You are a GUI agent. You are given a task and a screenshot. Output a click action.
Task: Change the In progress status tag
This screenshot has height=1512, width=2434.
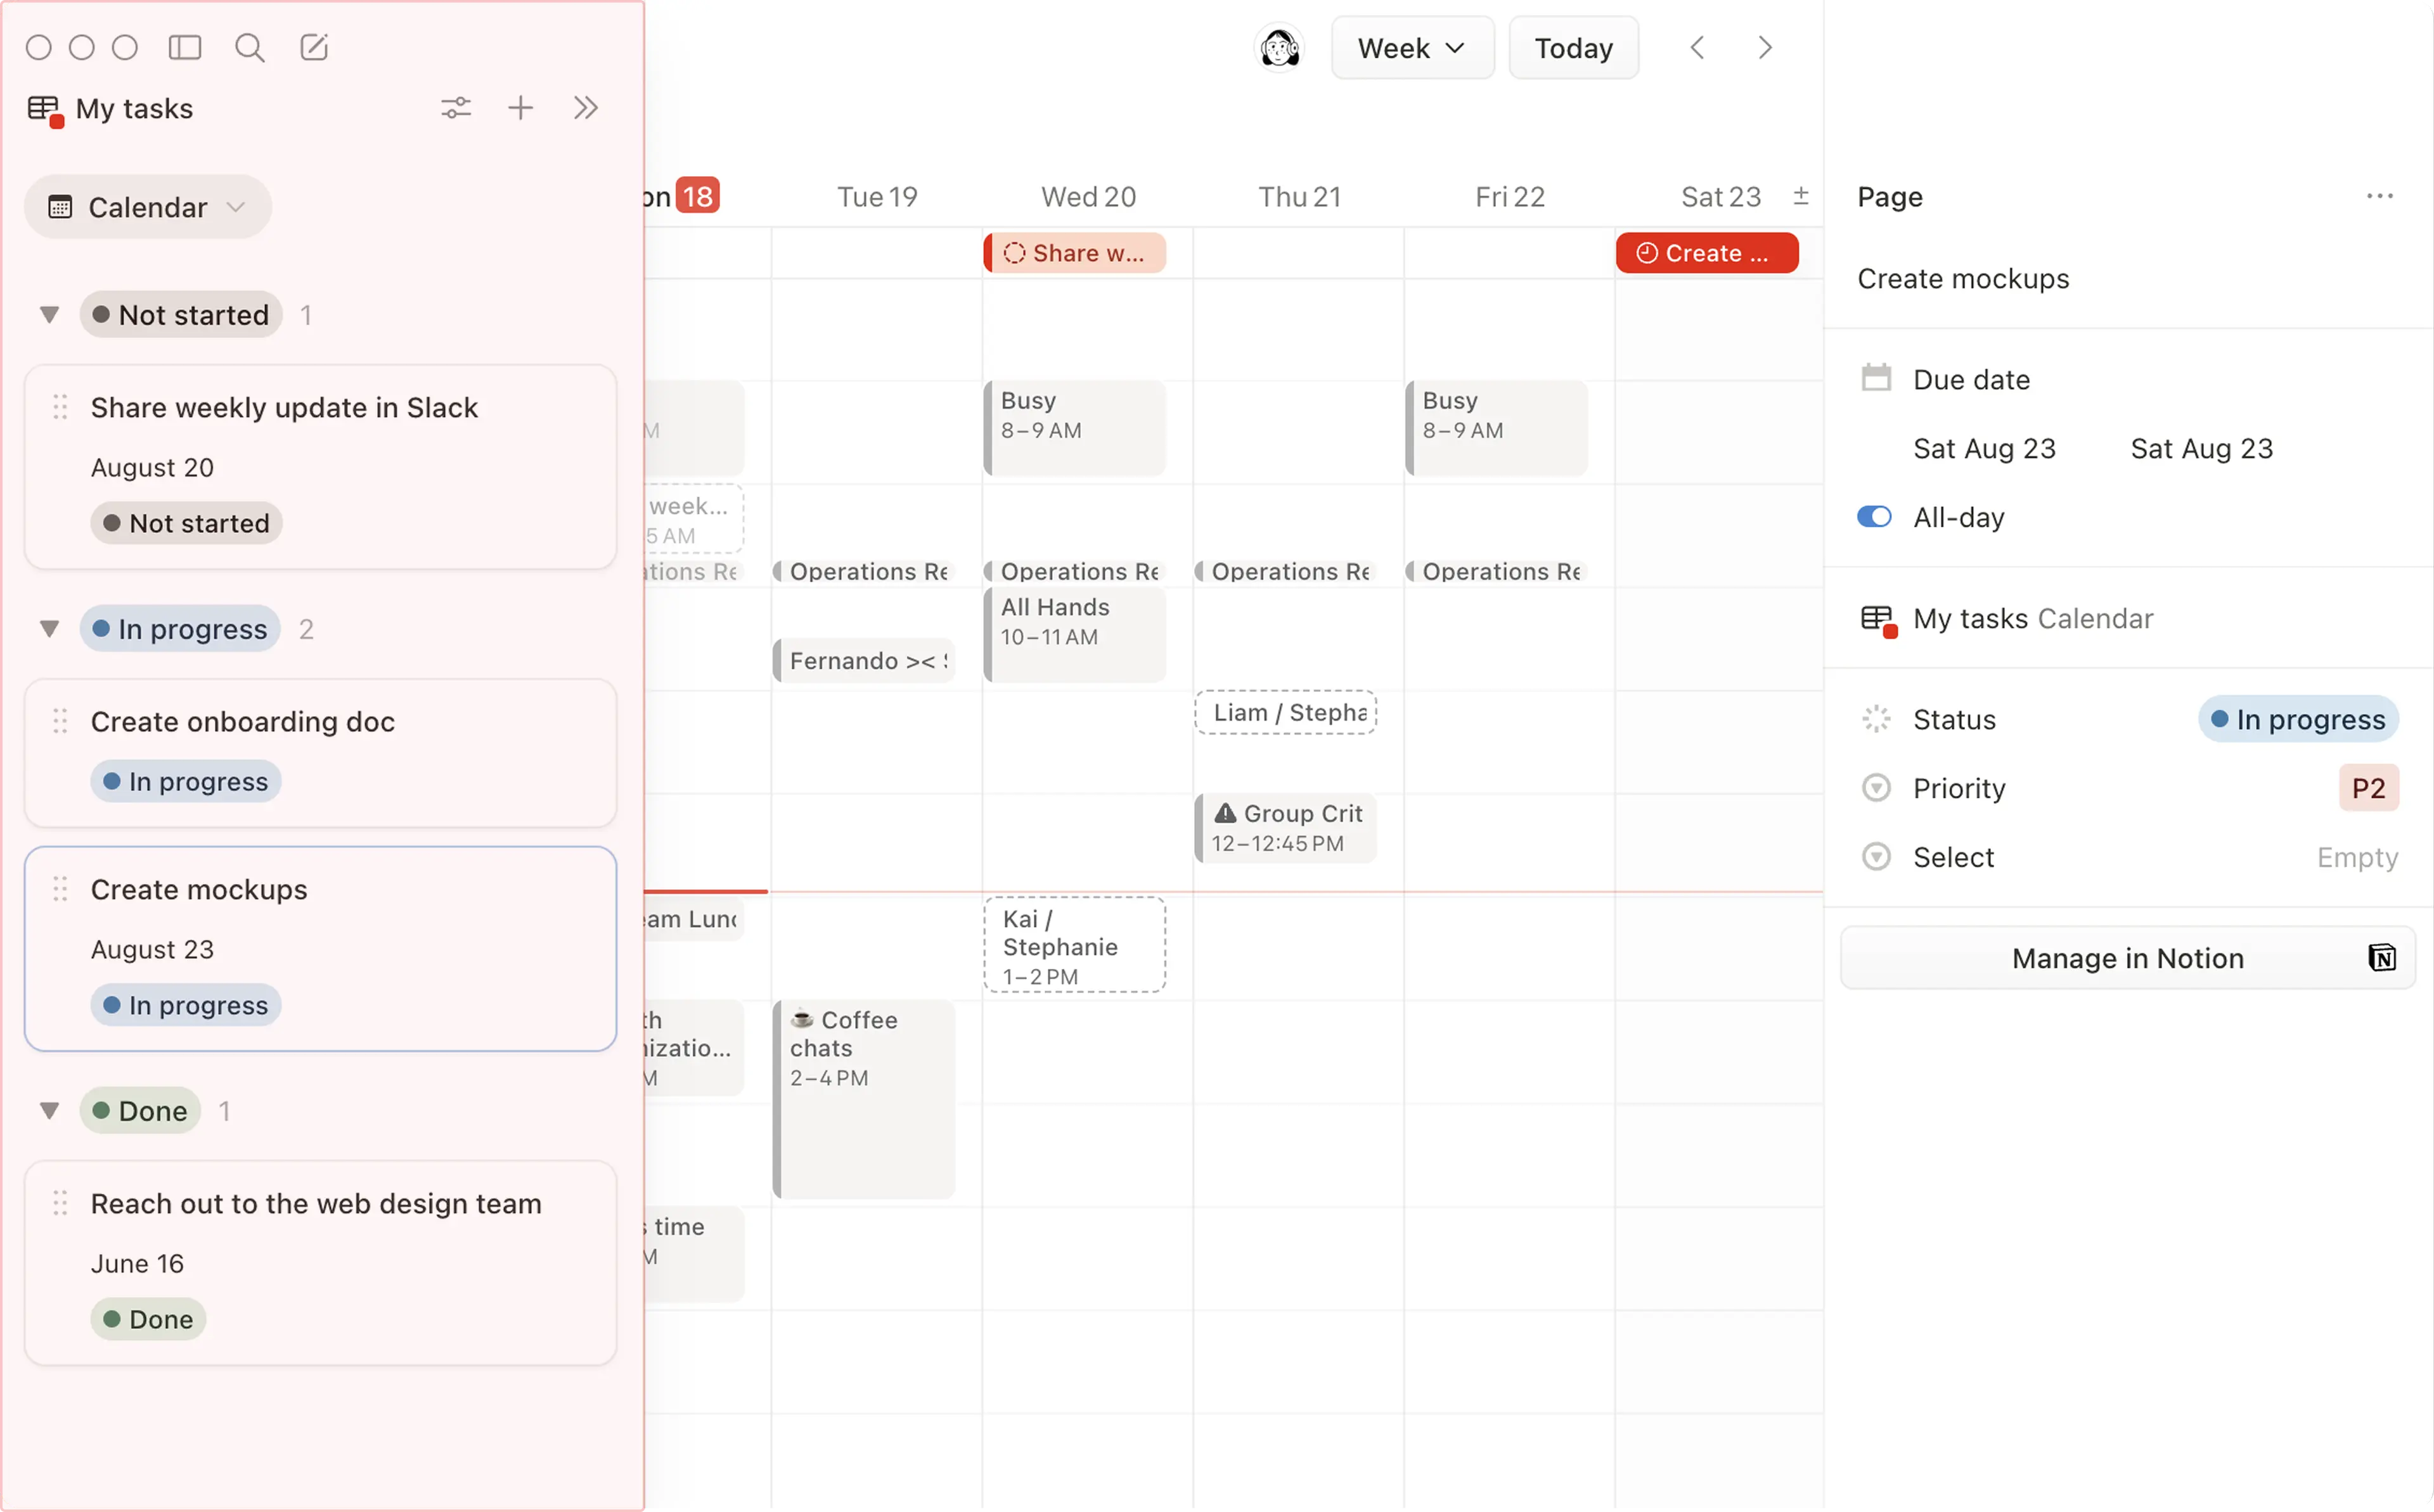(x=2297, y=720)
